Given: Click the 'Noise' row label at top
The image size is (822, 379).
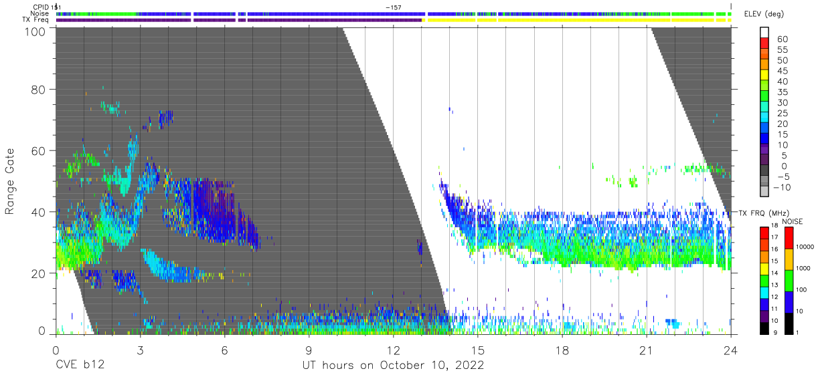Looking at the screenshot, I should 39,13.
